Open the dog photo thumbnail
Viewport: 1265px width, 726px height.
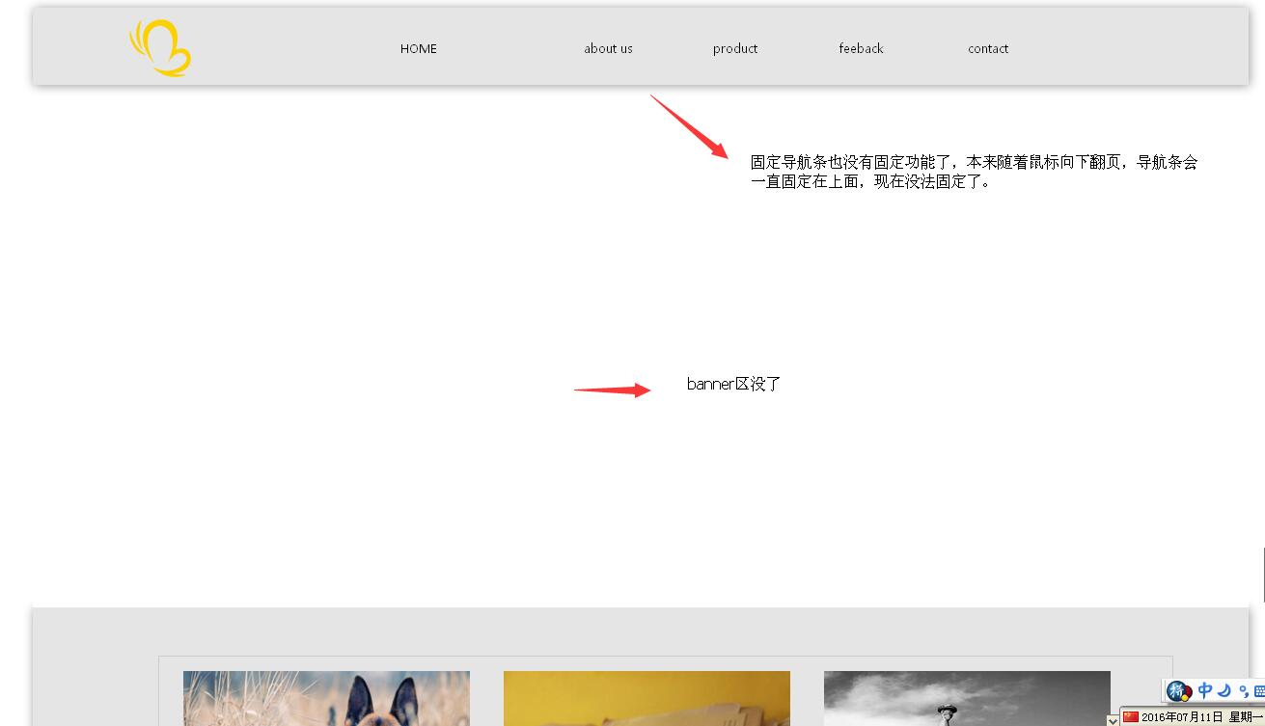coord(326,698)
